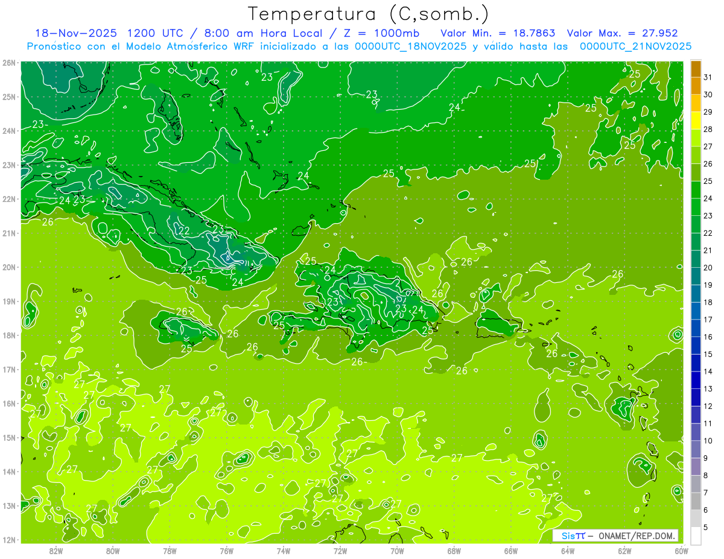Screen dimensions: 724x559
Task: Click the "22" contour label over eastern Cuba
Action: (x=184, y=232)
